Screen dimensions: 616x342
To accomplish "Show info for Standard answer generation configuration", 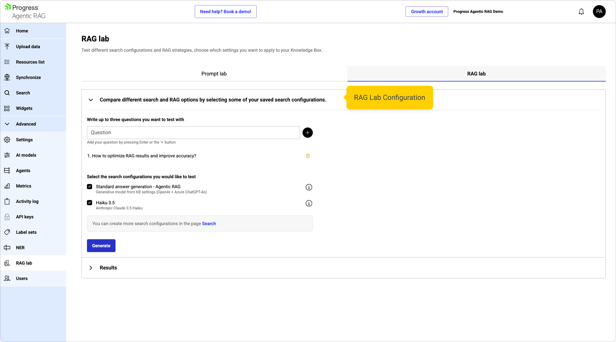I will pyautogui.click(x=309, y=187).
